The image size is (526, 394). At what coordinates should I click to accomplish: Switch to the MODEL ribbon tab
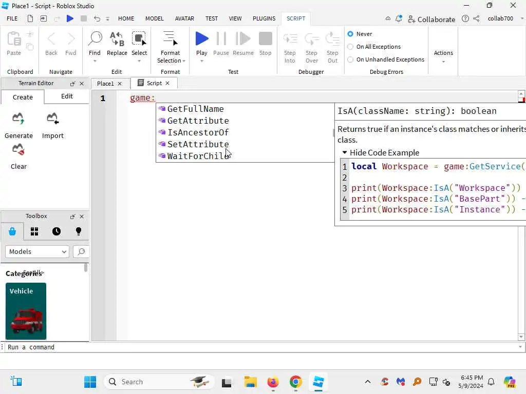pos(154,18)
